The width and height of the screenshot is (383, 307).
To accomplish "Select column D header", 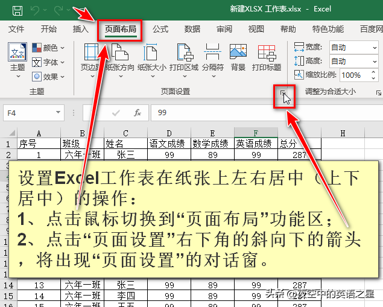I will pos(169,133).
